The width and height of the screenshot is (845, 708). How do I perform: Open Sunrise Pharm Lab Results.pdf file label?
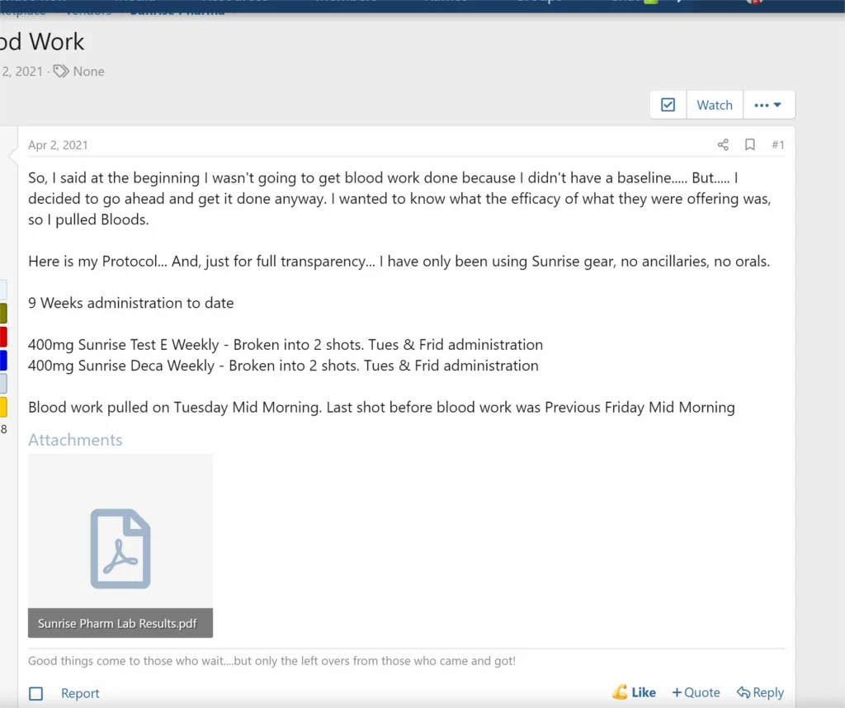[118, 624]
